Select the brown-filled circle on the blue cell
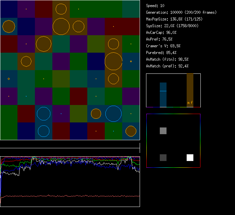This screenshot has height=215, width=235. pos(96,114)
